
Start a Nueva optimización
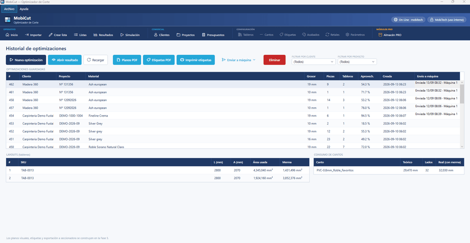26,60
